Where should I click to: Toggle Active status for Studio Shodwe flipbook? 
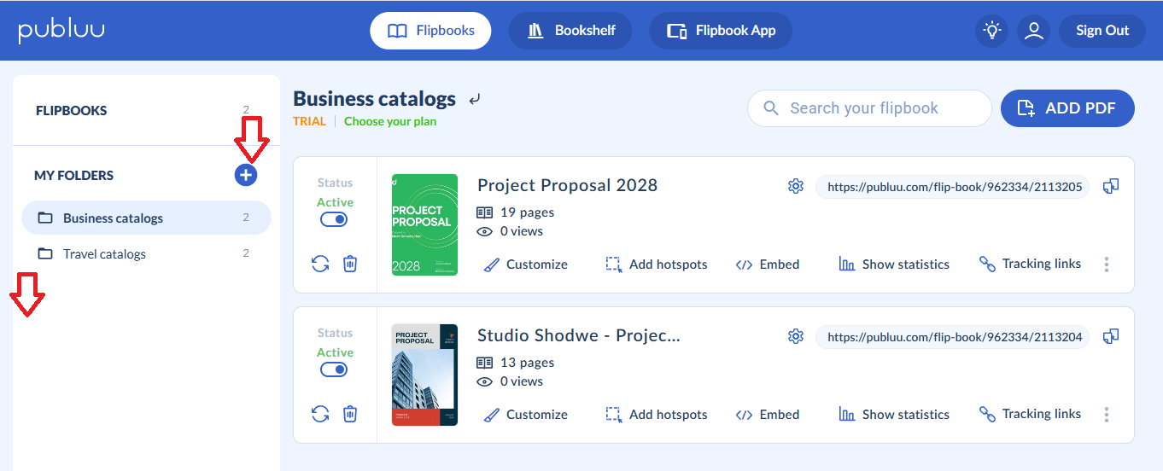(334, 369)
